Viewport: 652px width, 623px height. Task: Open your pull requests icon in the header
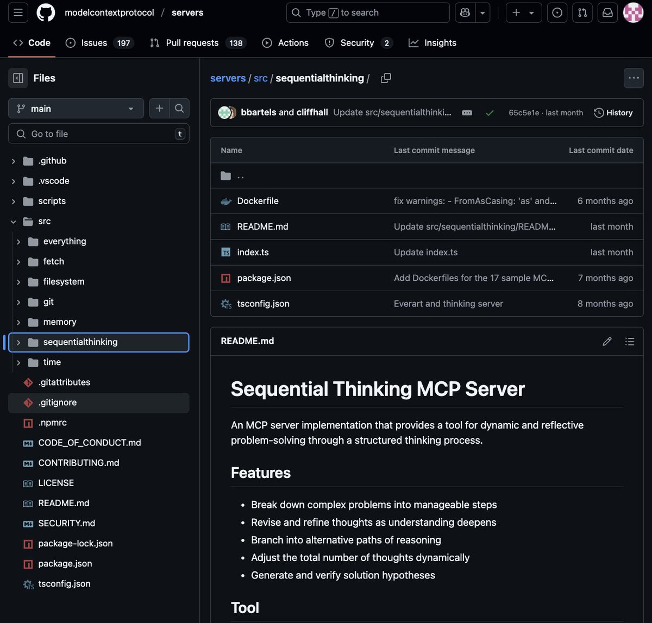pos(582,12)
